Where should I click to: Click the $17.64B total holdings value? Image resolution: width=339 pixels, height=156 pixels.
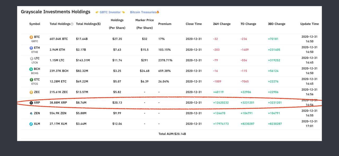click(82, 39)
